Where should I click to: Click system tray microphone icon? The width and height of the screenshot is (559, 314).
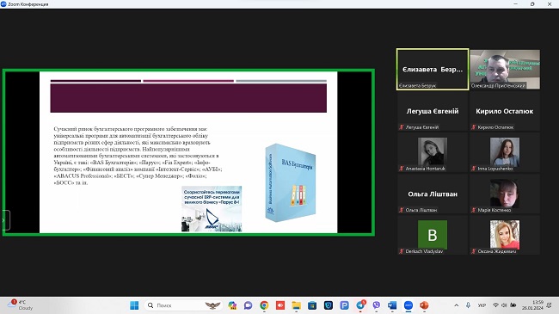[468, 305]
